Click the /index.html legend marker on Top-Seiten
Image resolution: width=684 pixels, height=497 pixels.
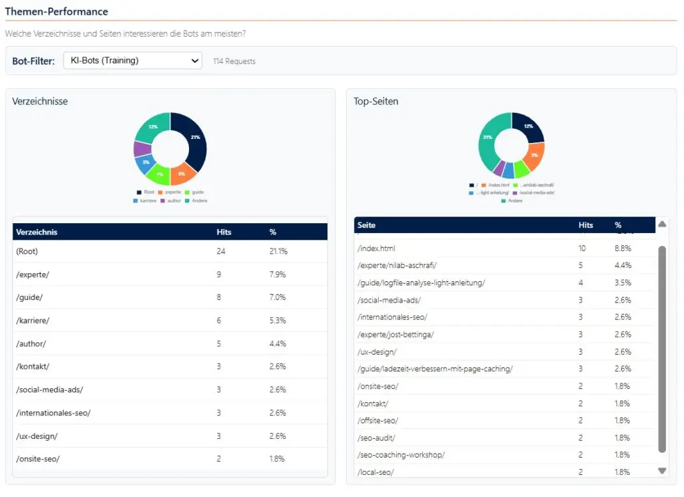pyautogui.click(x=483, y=184)
